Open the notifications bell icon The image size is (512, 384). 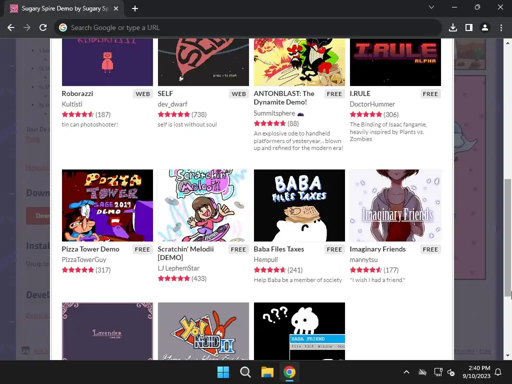(498, 372)
